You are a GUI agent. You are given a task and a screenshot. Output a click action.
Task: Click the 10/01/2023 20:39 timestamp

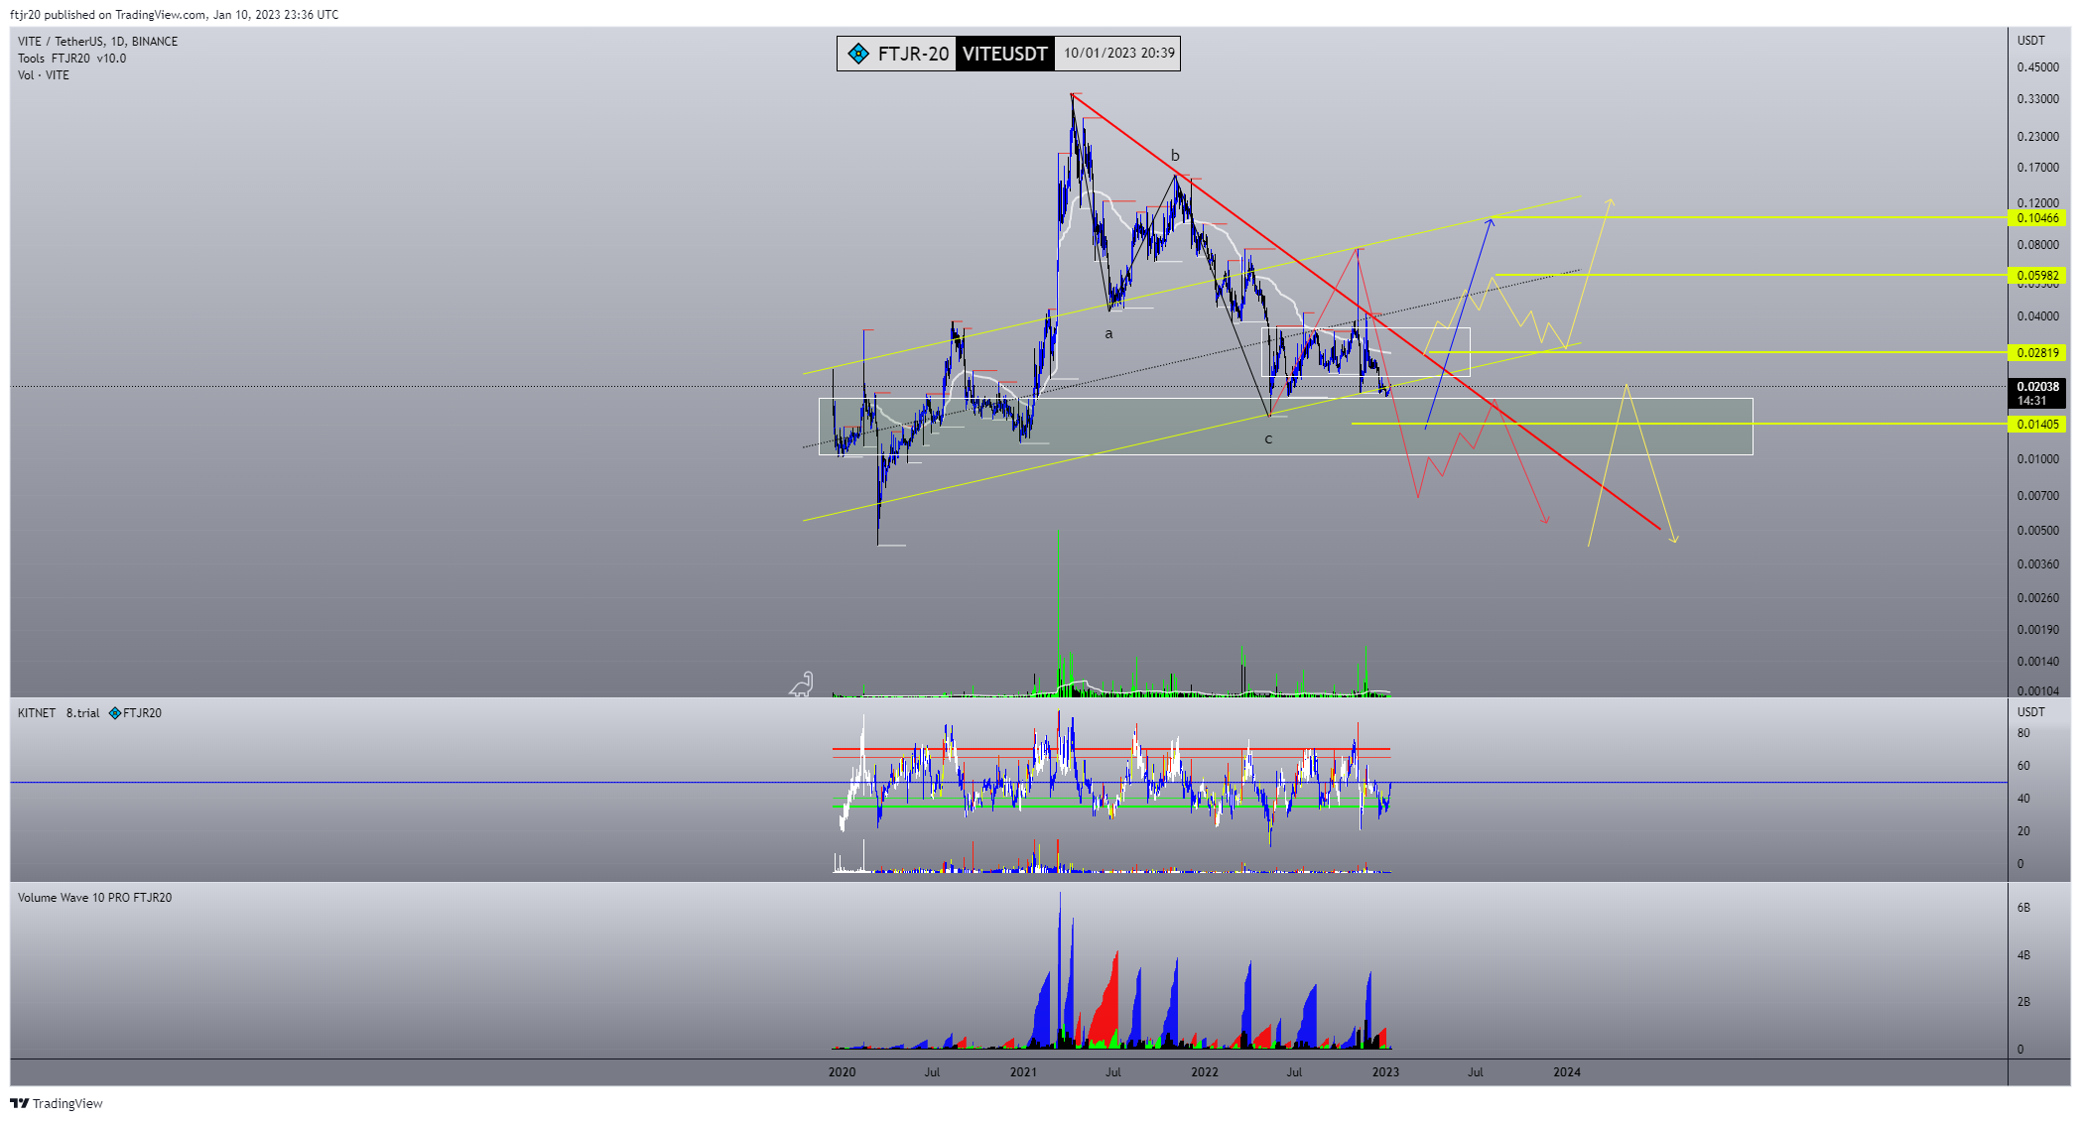1118,54
